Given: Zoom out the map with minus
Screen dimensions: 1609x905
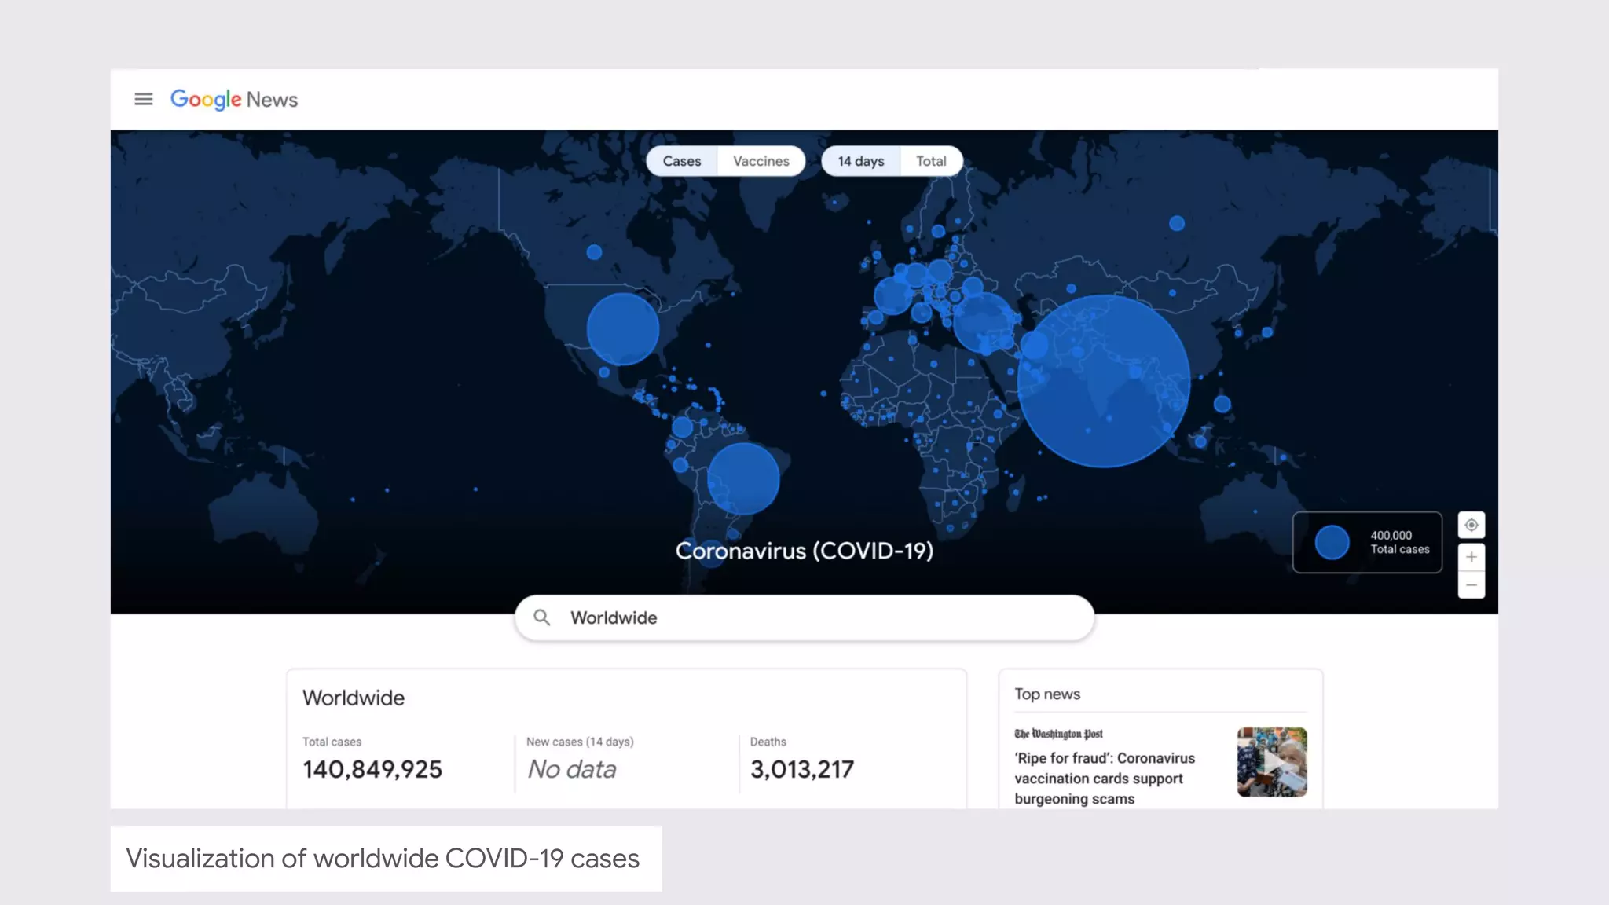Looking at the screenshot, I should coord(1472,585).
